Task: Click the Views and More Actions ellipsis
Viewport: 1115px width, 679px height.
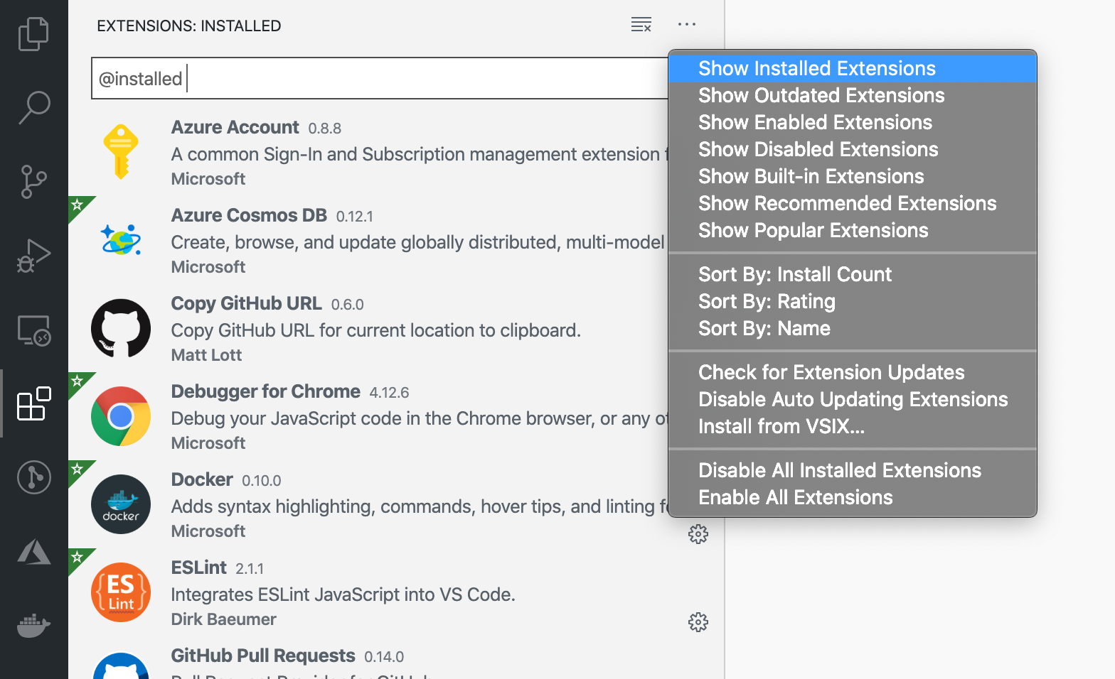Action: pos(686,25)
